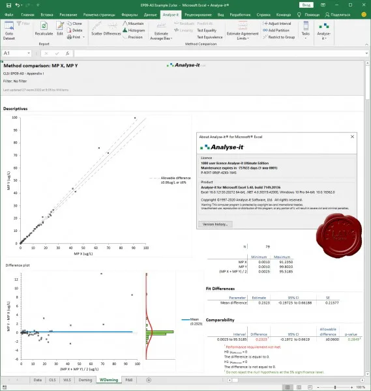Click the Insert Function fx icon
The width and height of the screenshot is (371, 391).
(67, 53)
